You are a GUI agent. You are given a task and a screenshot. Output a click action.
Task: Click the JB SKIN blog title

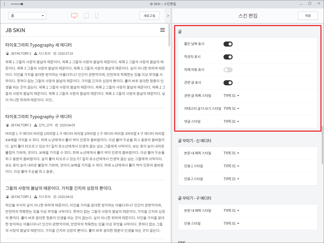pyautogui.click(x=15, y=30)
